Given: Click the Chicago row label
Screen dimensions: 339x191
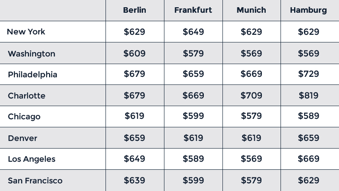Looking at the screenshot, I should click(x=24, y=117).
